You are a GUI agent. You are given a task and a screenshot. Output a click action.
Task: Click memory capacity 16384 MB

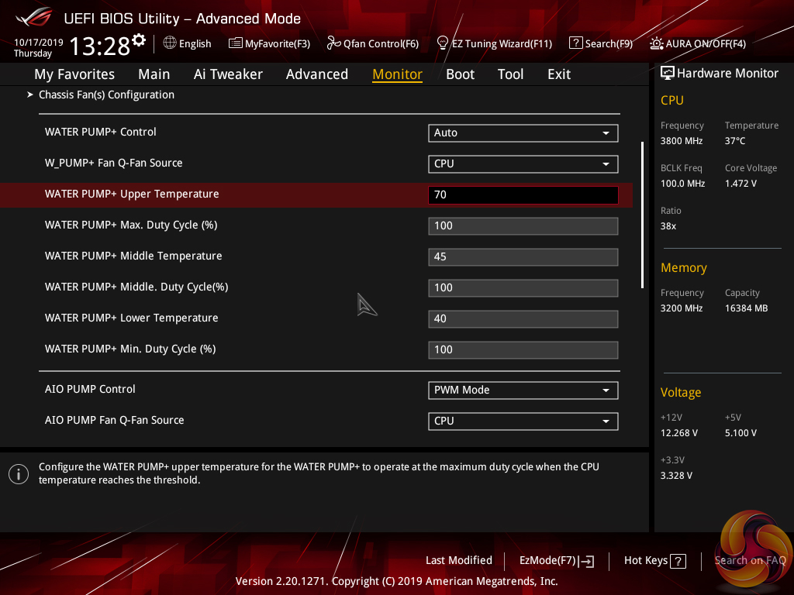(746, 308)
